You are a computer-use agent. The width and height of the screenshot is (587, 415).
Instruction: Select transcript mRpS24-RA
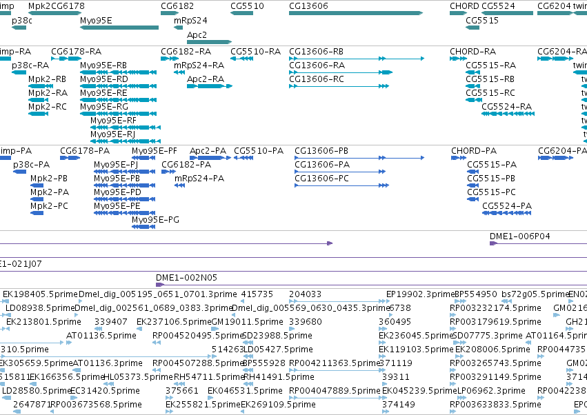coord(199,65)
